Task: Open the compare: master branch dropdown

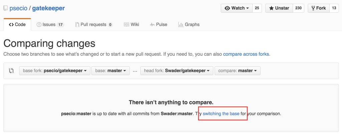Action: point(237,71)
